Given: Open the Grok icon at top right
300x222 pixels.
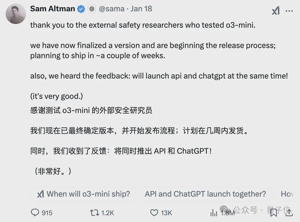Looking at the screenshot, I should coord(276,10).
